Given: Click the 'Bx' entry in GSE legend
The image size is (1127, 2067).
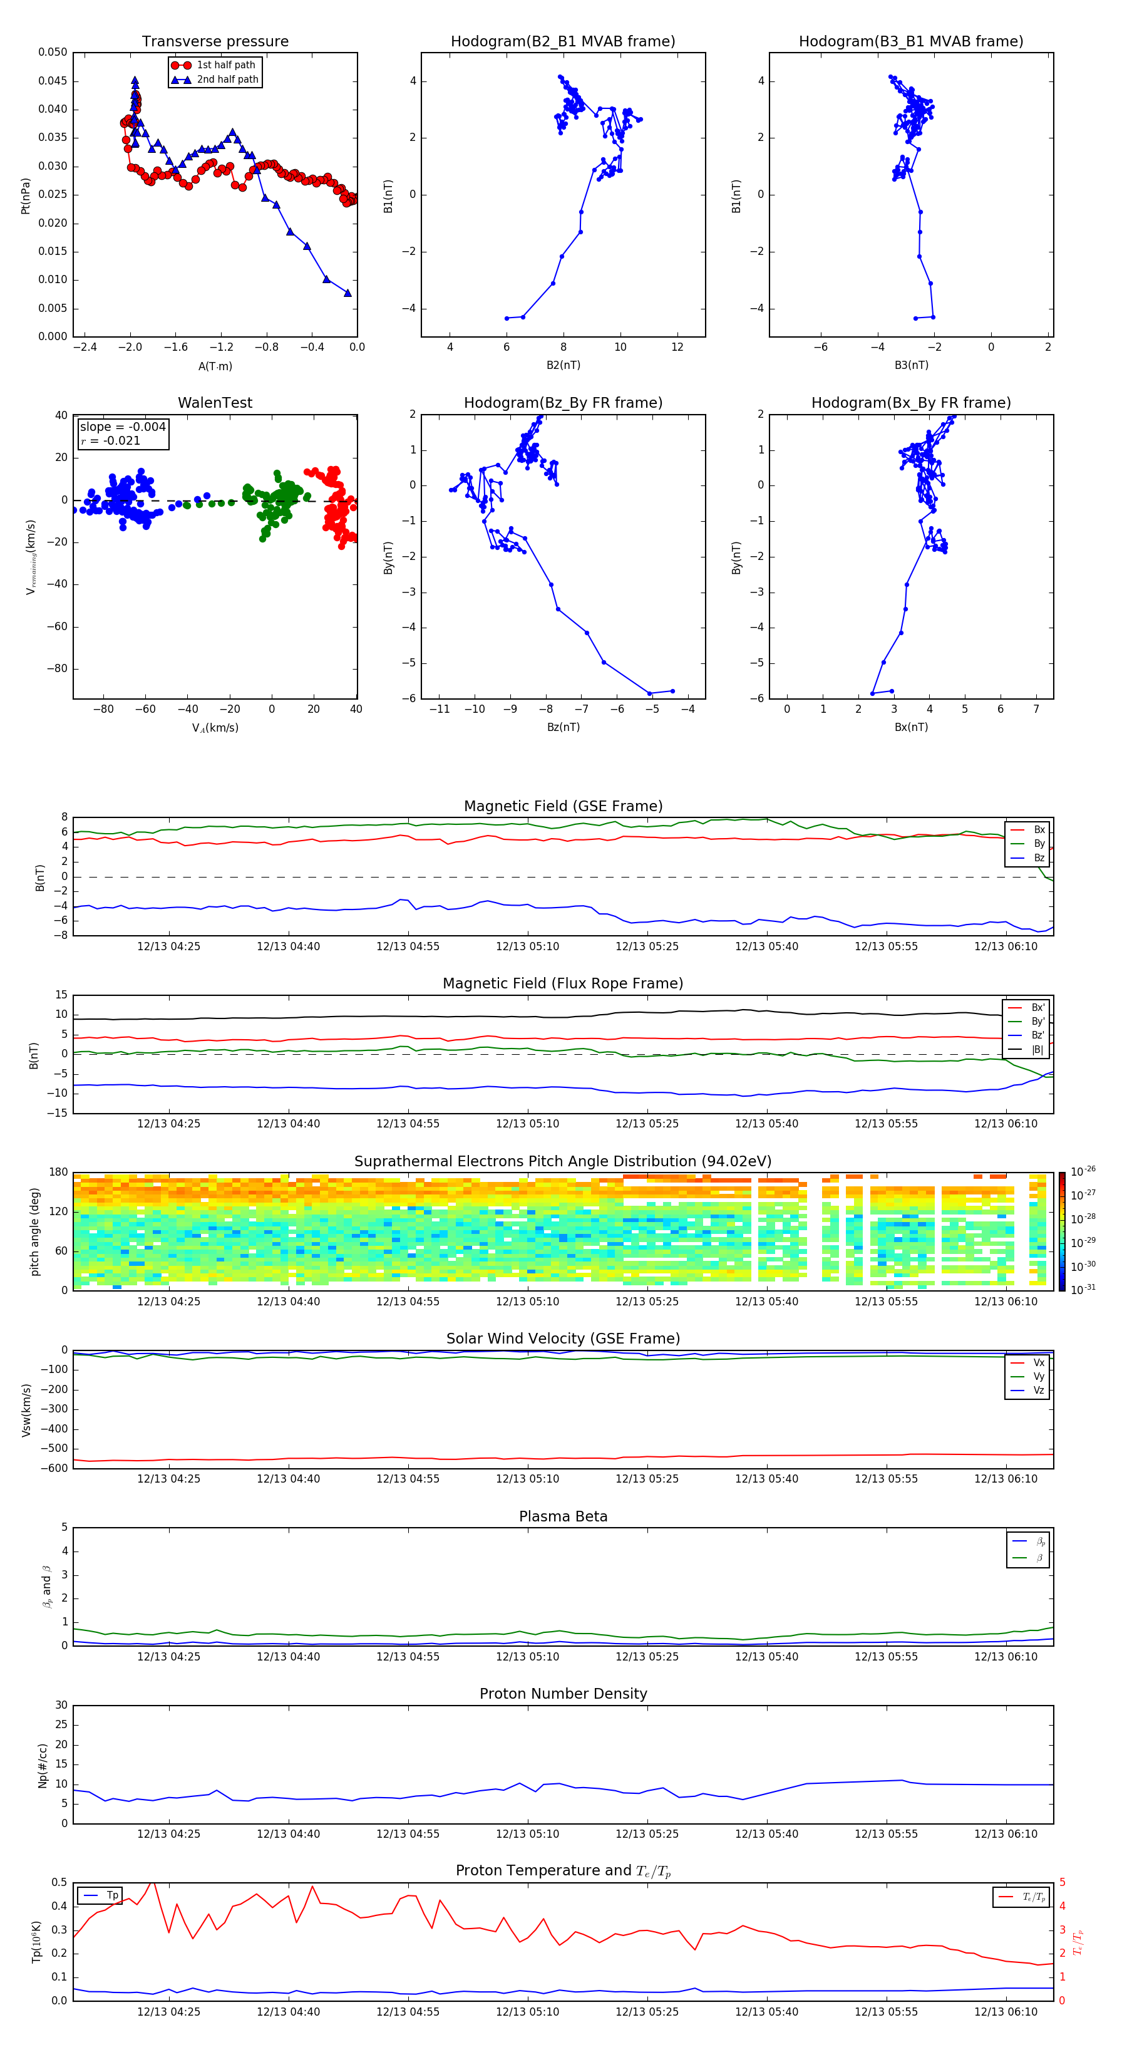Looking at the screenshot, I should click(1027, 830).
